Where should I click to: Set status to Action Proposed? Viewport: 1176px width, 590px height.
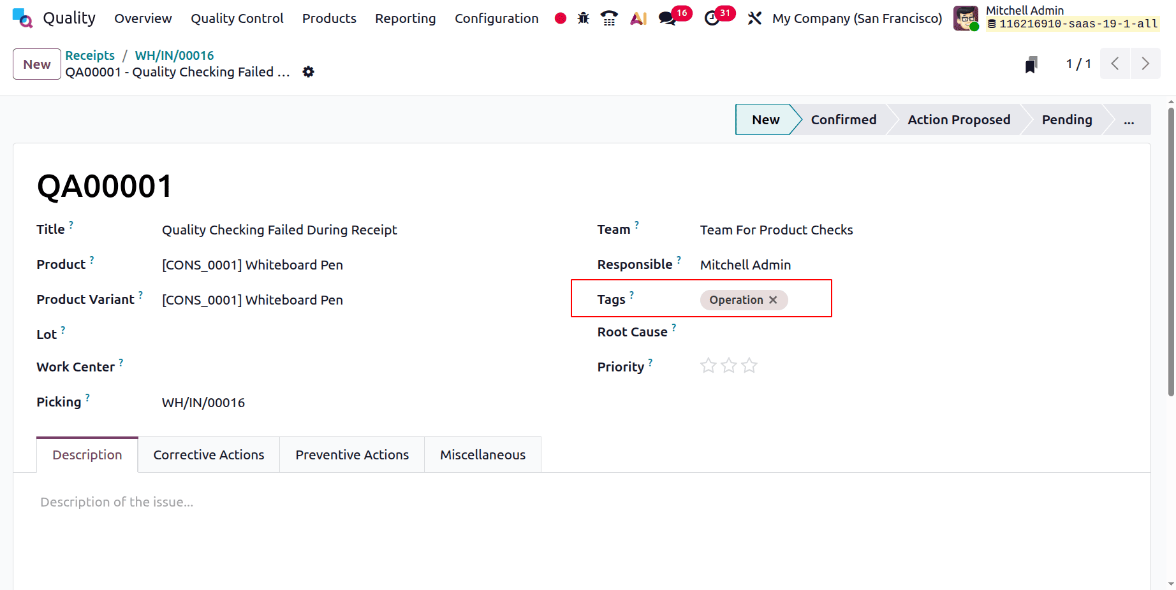click(959, 120)
